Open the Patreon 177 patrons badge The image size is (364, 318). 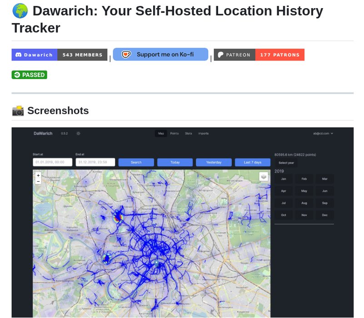259,55
